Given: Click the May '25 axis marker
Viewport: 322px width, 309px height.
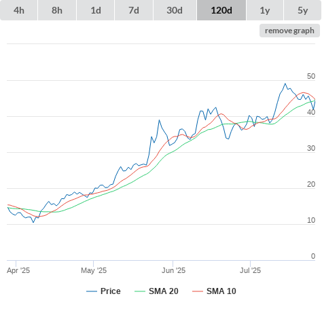Looking at the screenshot, I should point(94,270).
